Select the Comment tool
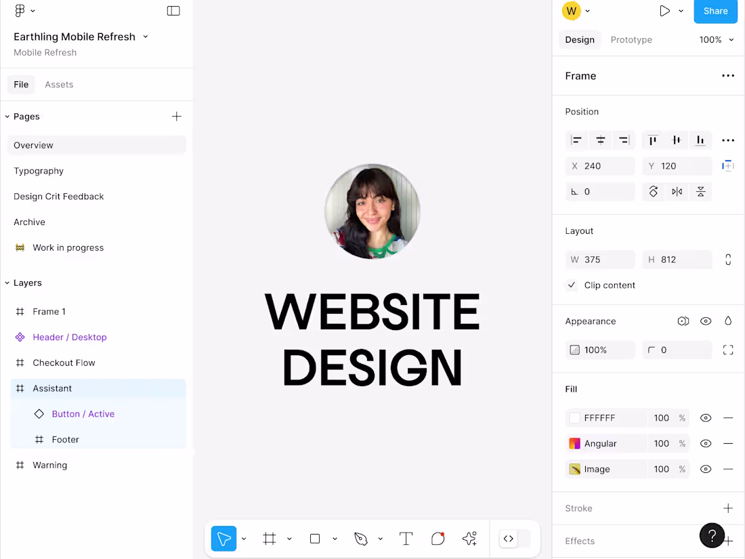This screenshot has width=745, height=559. tap(438, 539)
